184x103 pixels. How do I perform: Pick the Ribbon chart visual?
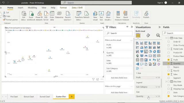[x=158, y=47]
